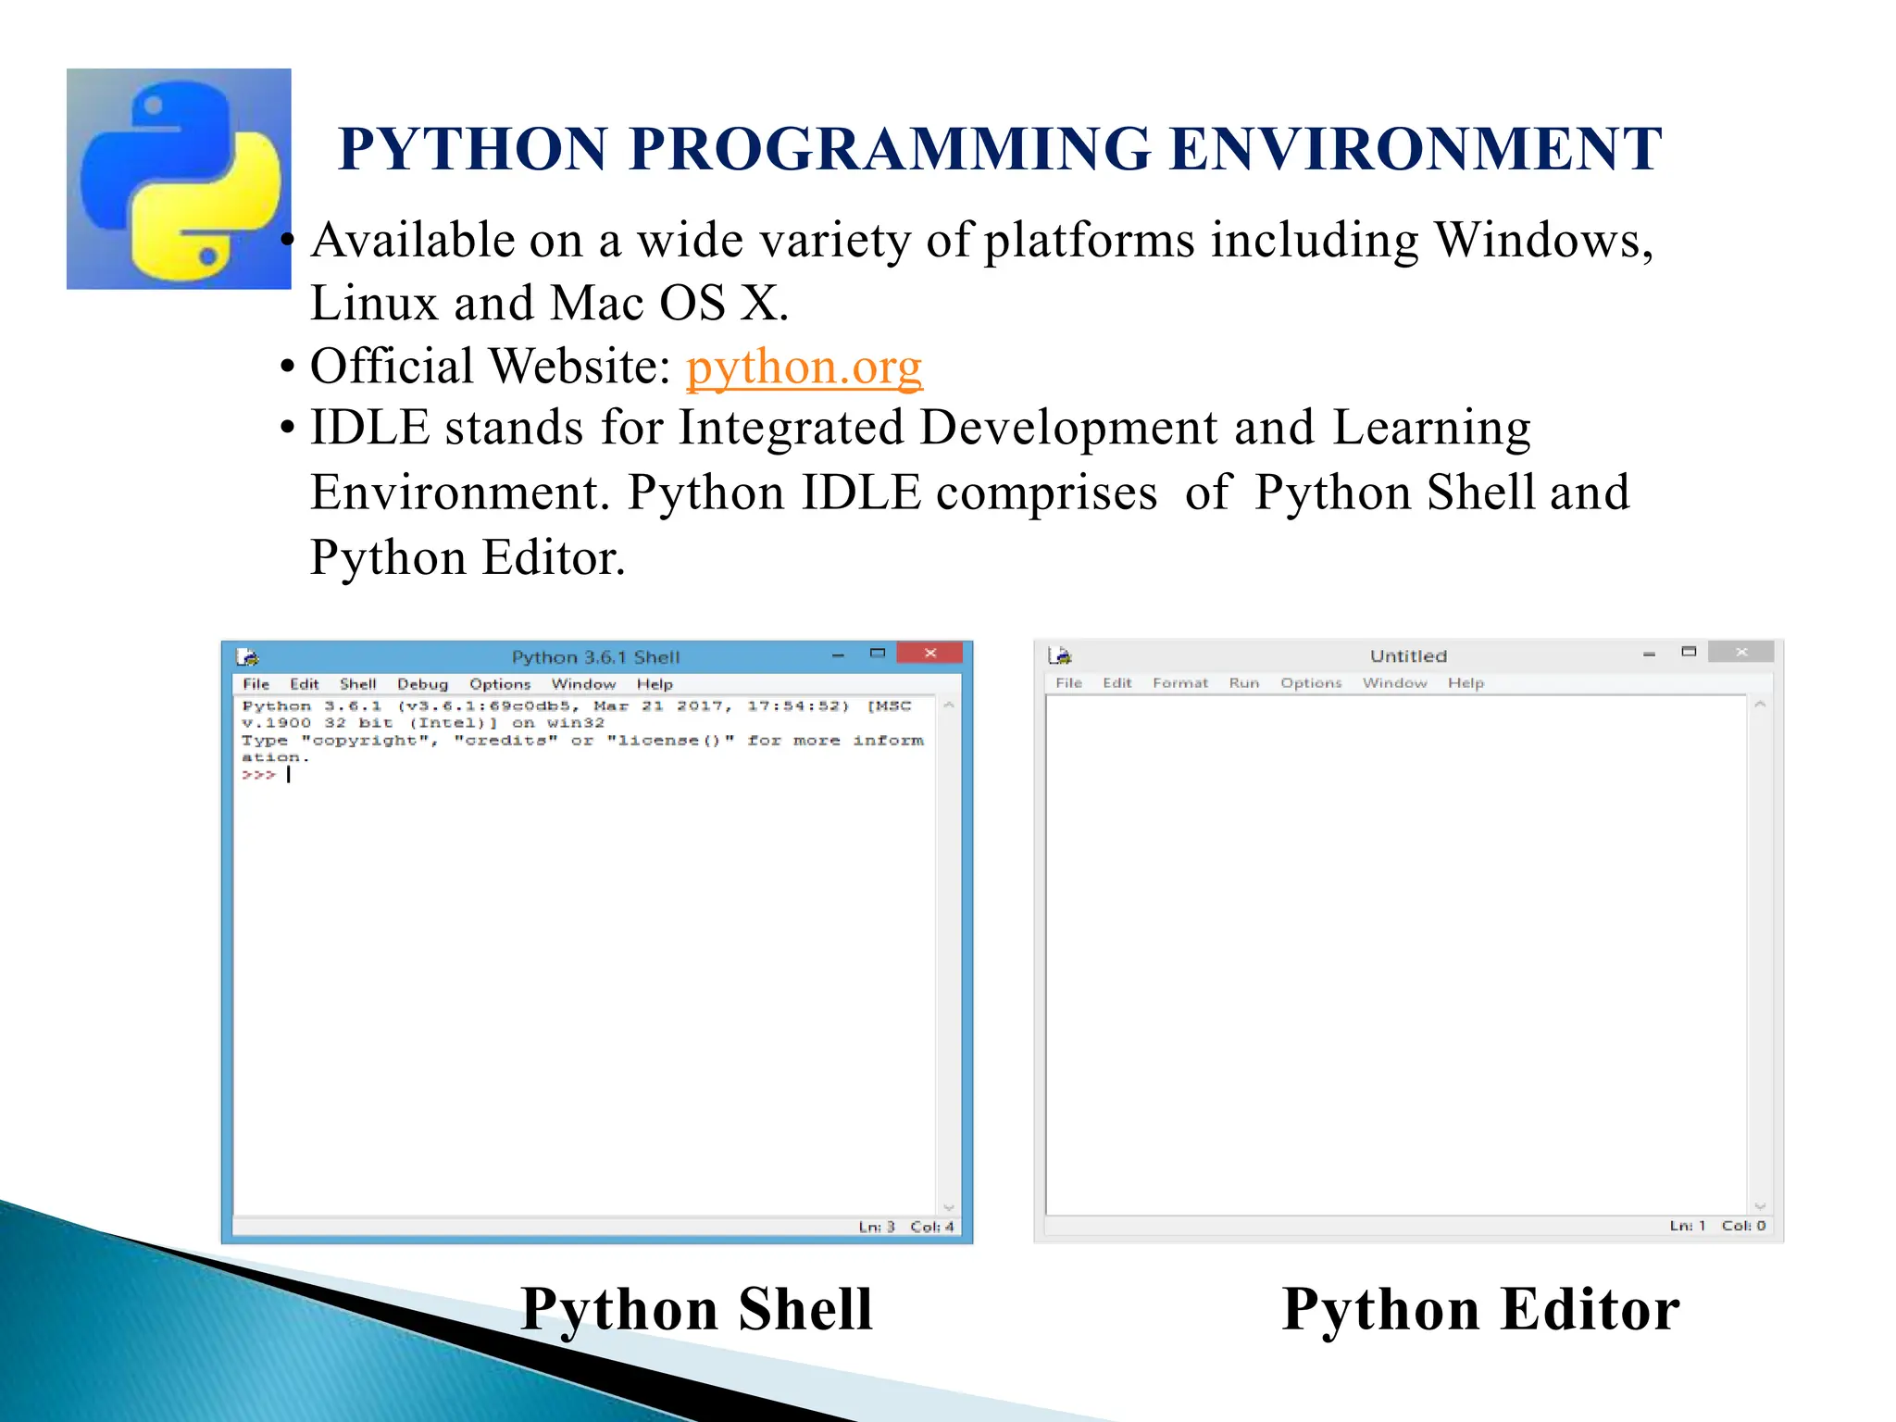The width and height of the screenshot is (1896, 1422).
Task: Click scroll down arrow in editor window
Action: (x=1760, y=1206)
